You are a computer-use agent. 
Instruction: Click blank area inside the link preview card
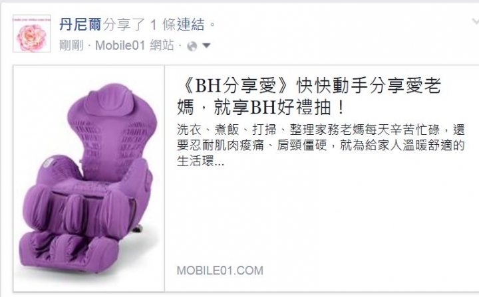pos(321,217)
